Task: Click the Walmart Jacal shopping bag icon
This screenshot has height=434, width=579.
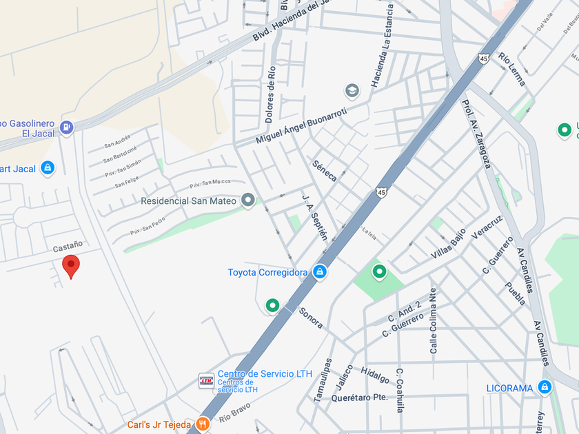Action: (x=48, y=168)
